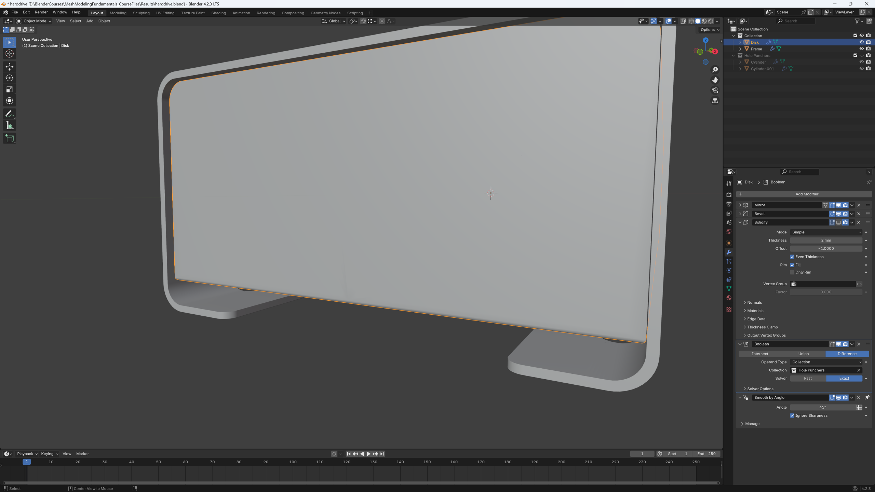Click the Annotate tool
Viewport: 875px width, 492px height.
pos(10,114)
